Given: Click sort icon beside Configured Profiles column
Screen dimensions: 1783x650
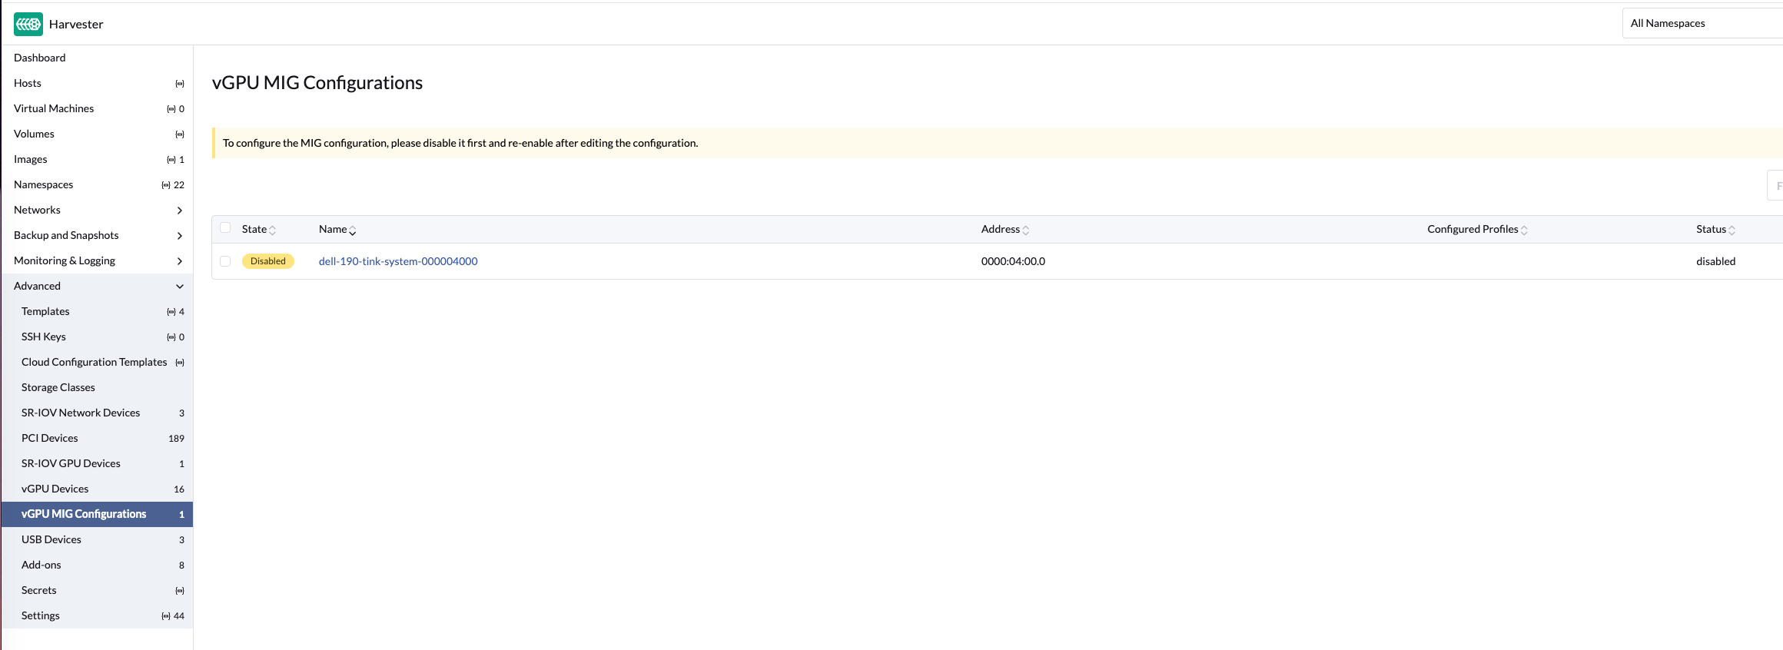Looking at the screenshot, I should pos(1524,230).
